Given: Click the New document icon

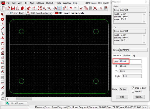Looking at the screenshot, I should tap(4, 8).
